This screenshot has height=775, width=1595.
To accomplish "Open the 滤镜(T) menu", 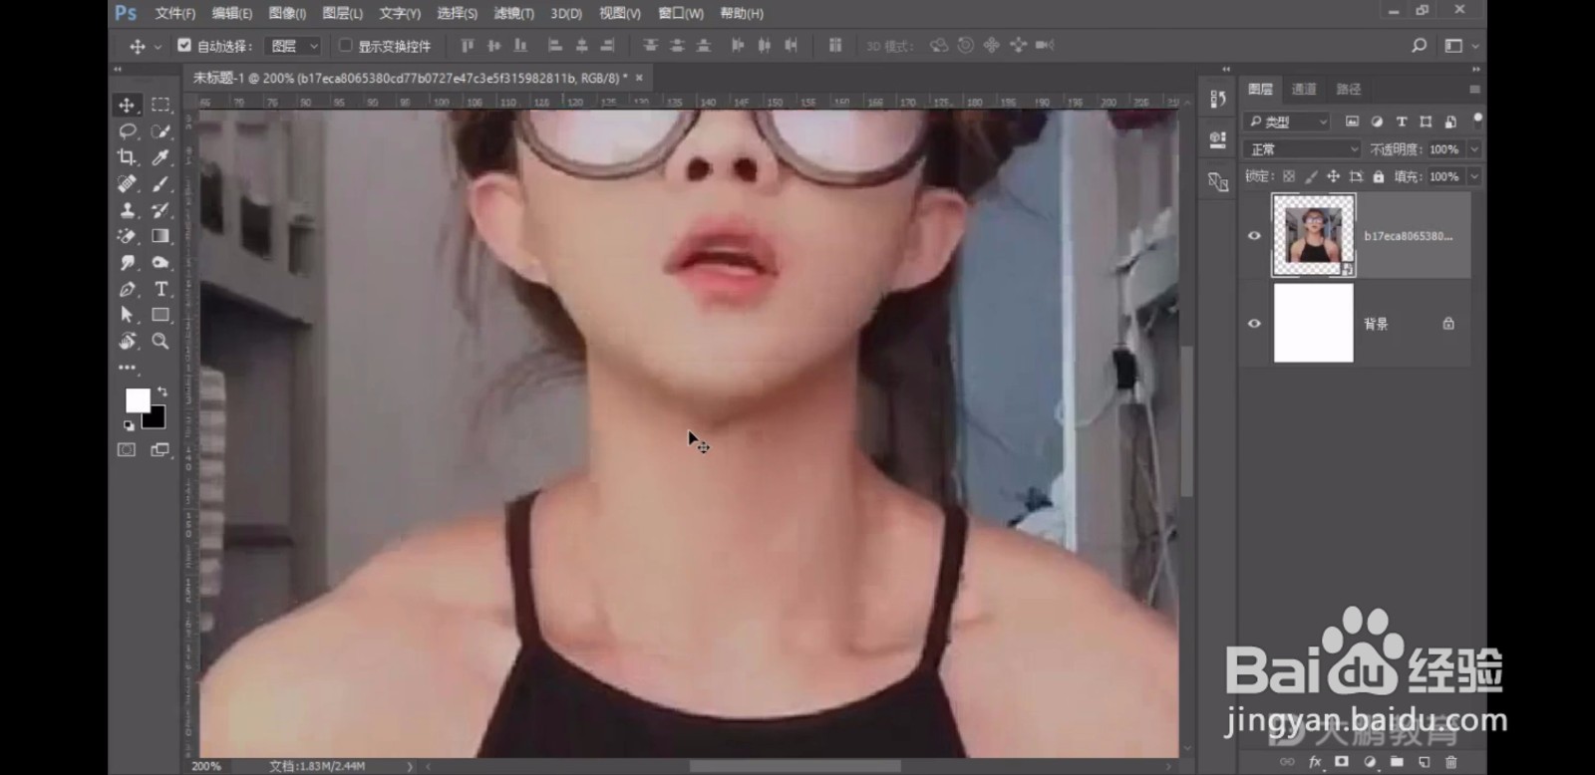I will point(514,13).
